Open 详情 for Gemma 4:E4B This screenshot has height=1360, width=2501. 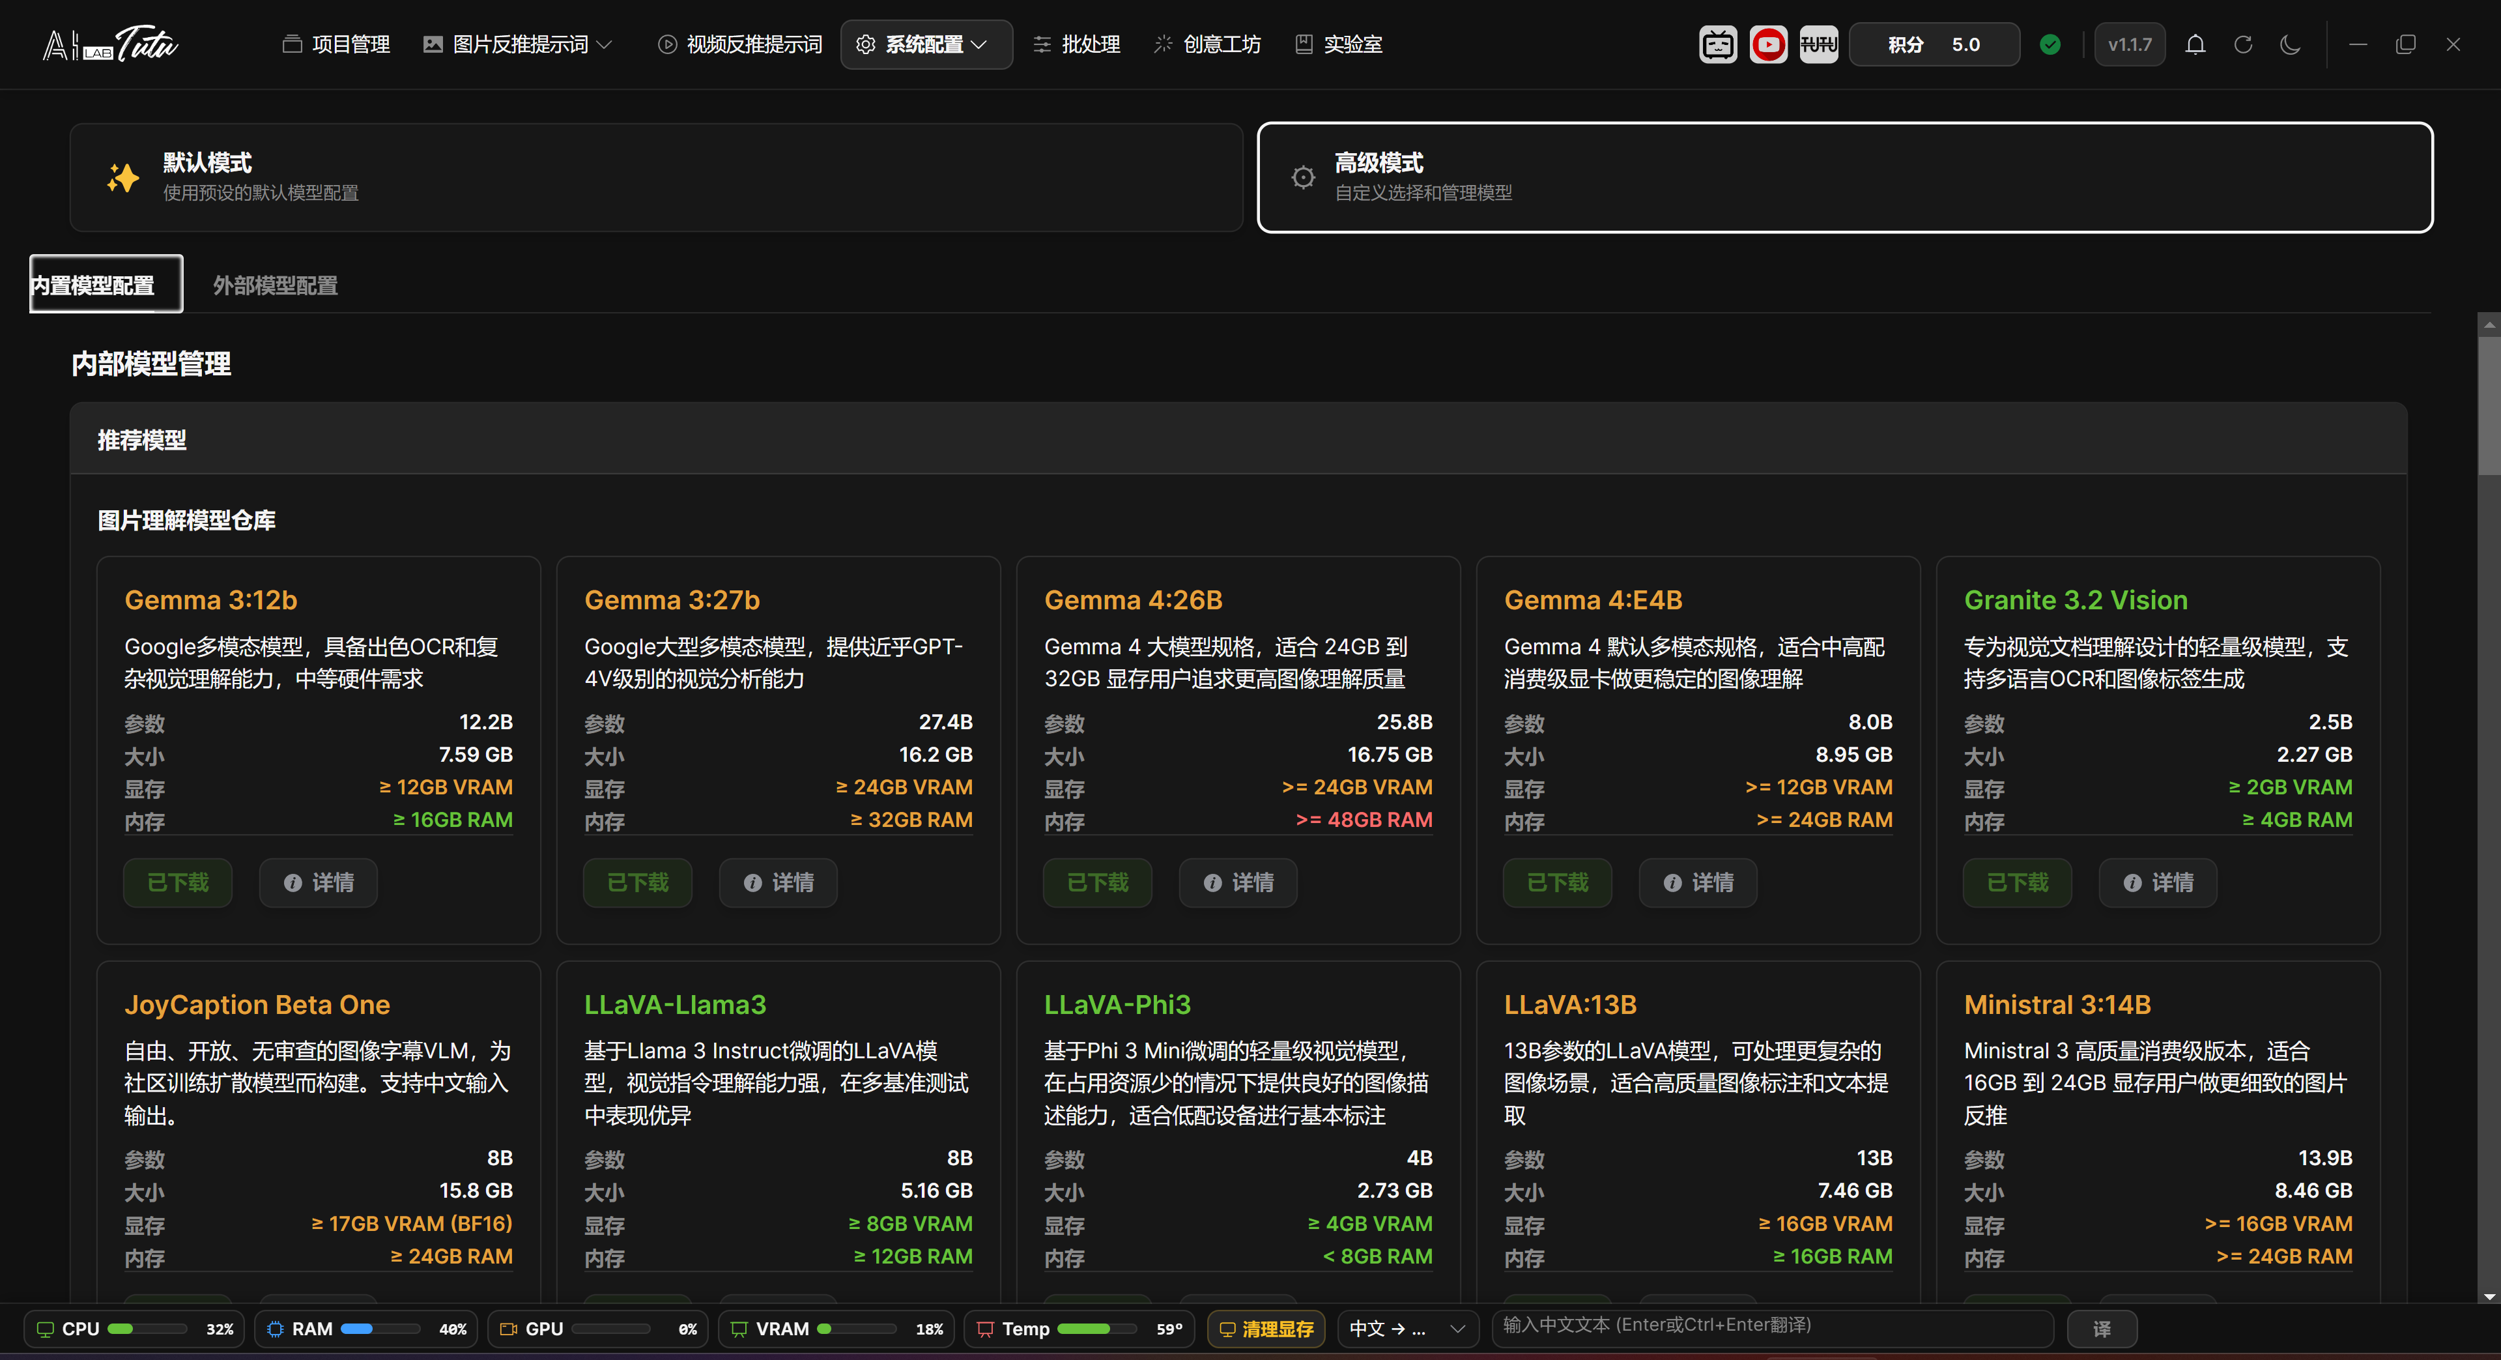coord(1699,882)
